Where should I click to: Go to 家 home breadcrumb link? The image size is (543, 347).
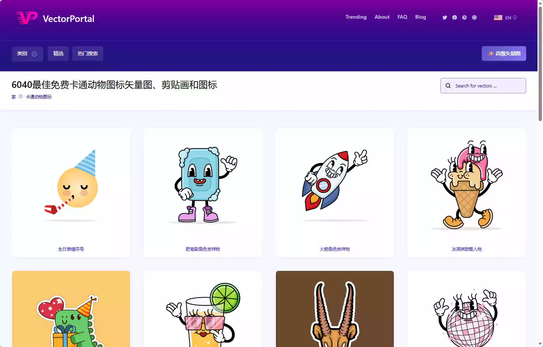pos(14,97)
